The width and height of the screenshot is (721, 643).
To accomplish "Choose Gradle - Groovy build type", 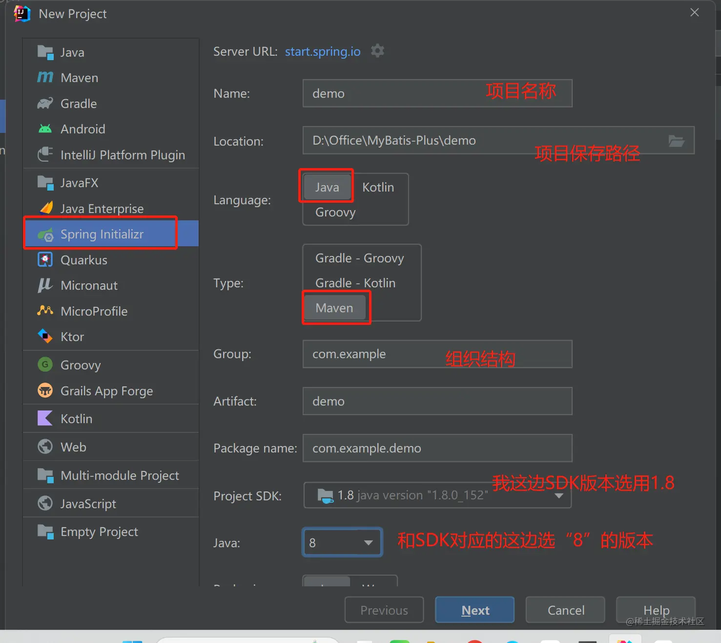I will click(360, 258).
